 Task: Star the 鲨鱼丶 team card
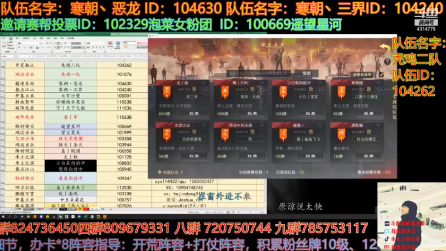tap(320, 125)
